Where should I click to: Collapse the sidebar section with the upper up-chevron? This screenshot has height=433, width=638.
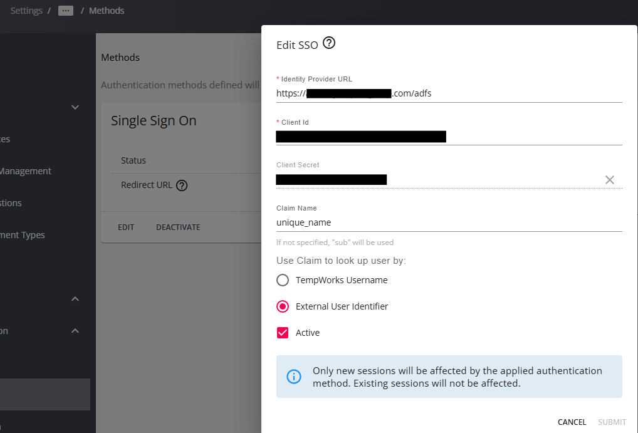pyautogui.click(x=75, y=299)
